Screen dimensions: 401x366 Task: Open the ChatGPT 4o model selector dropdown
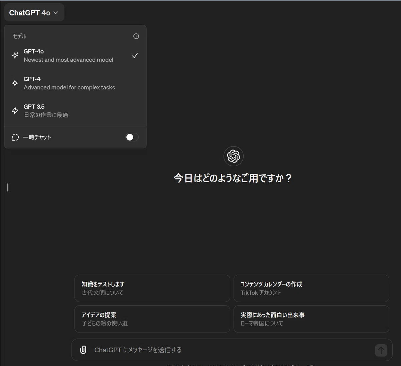pos(34,13)
